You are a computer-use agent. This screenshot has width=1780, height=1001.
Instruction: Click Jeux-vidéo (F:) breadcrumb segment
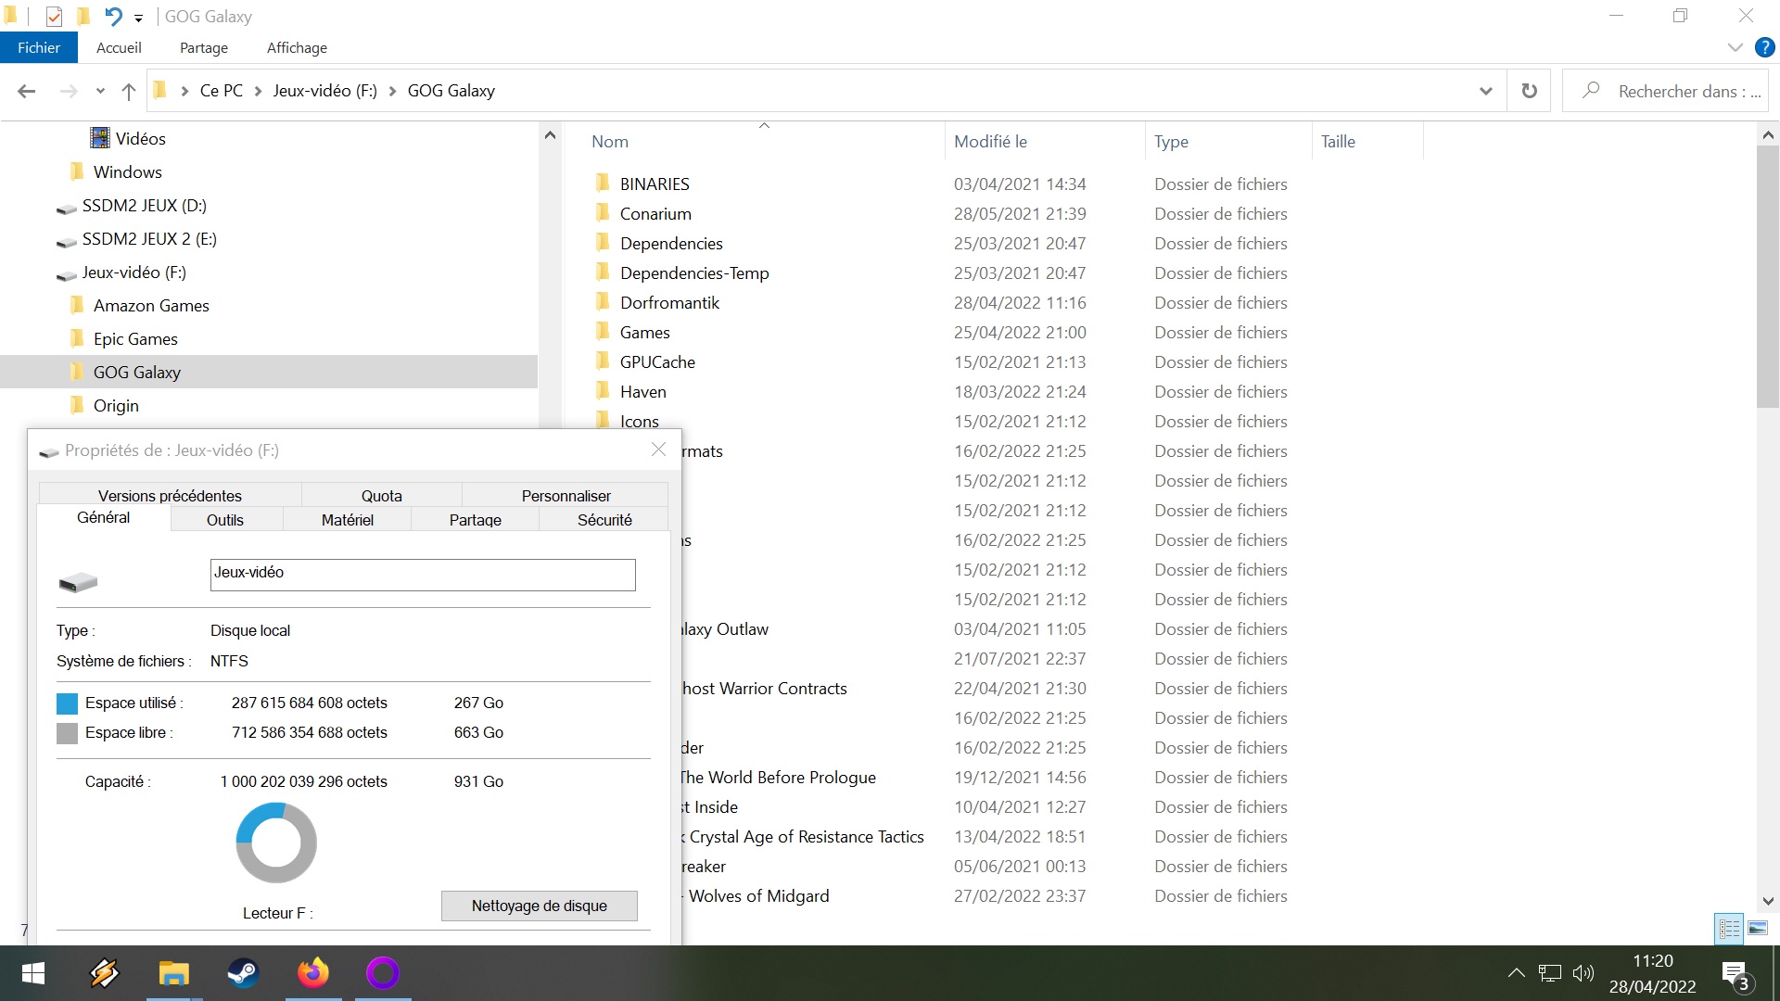324,91
